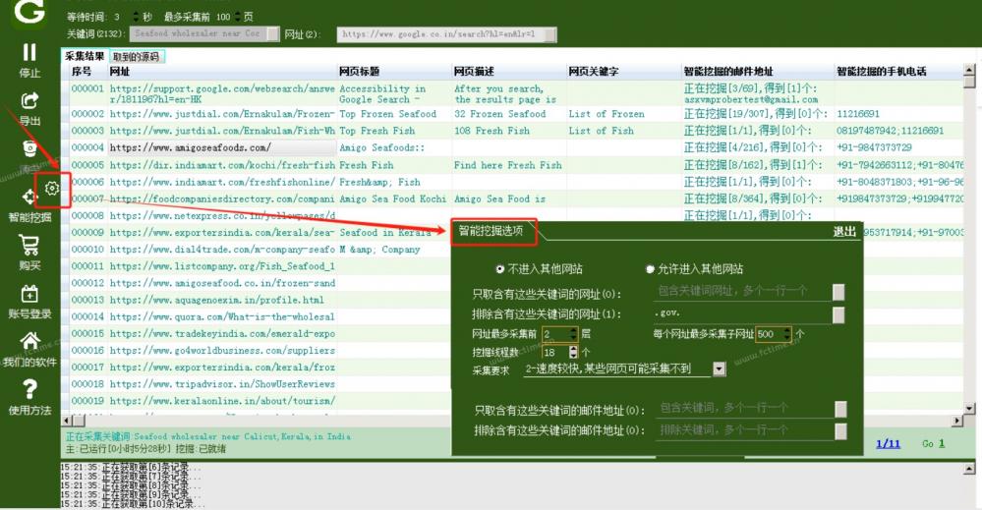
Task: Click the 只取含有这些关键词的网址 input field
Action: pos(743,291)
